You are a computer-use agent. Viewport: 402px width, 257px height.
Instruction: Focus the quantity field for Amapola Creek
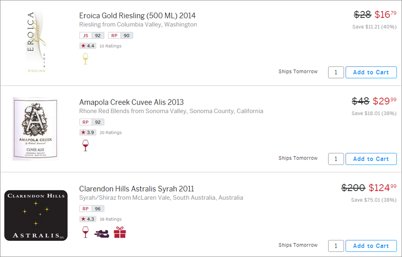click(x=336, y=159)
